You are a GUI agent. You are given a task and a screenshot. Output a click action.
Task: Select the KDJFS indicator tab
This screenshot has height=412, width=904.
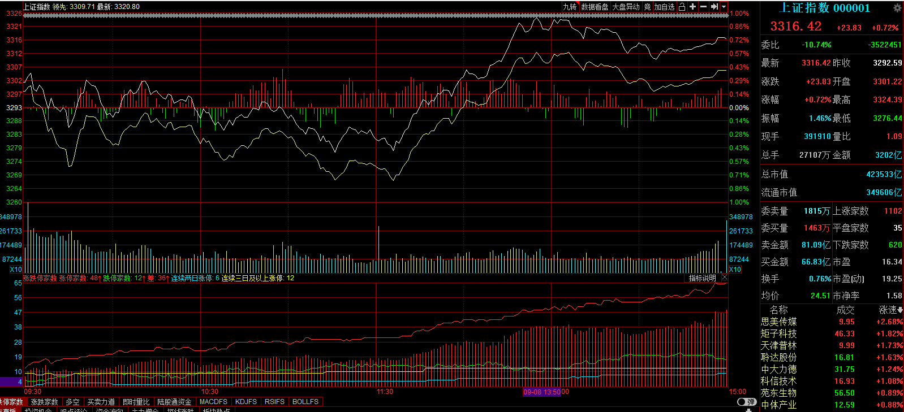(x=246, y=402)
